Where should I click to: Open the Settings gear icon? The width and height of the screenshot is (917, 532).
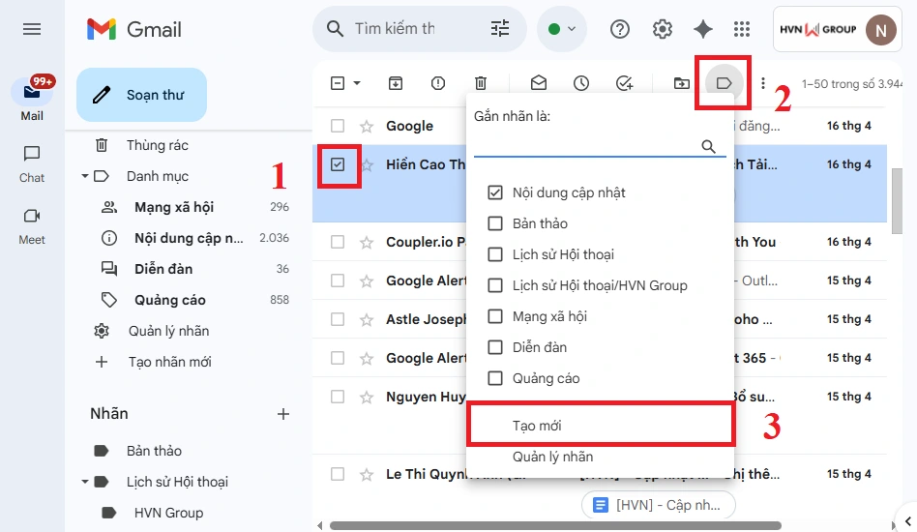click(x=663, y=29)
